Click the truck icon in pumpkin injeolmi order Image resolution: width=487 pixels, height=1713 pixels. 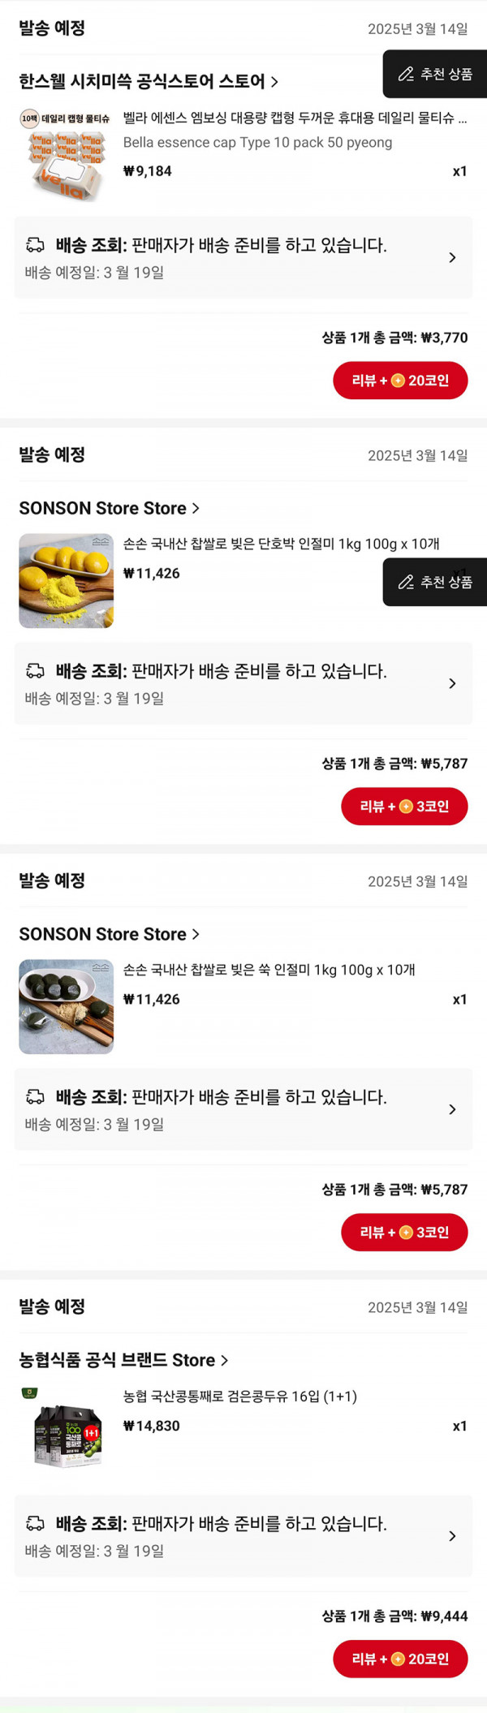click(35, 671)
